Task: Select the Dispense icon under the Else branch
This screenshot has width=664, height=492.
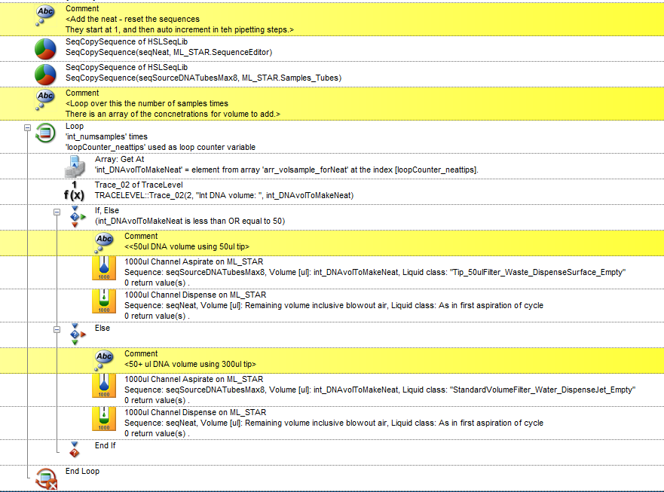Action: pos(104,422)
